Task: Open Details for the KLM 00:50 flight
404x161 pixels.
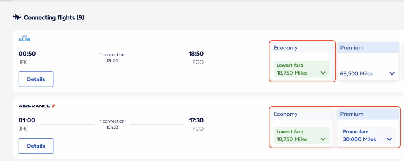Action: [36, 79]
